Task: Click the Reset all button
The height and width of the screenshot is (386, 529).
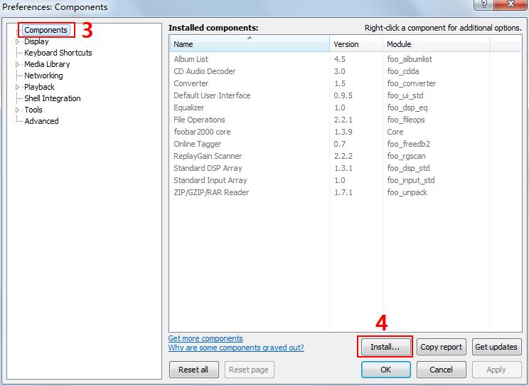Action: click(x=193, y=370)
